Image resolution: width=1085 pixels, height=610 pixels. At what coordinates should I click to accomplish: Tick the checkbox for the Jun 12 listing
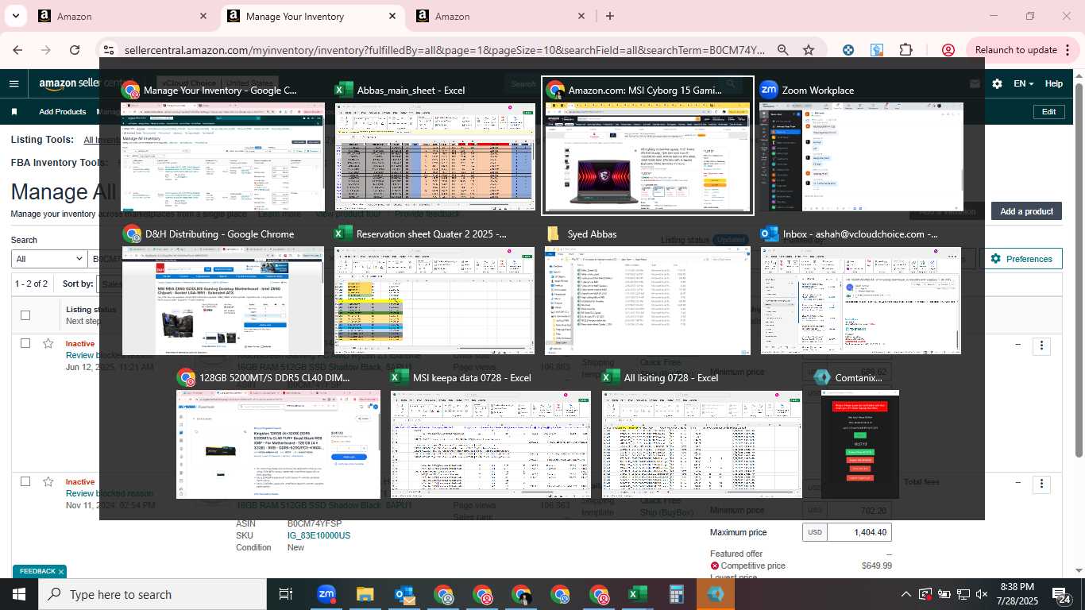coord(25,344)
